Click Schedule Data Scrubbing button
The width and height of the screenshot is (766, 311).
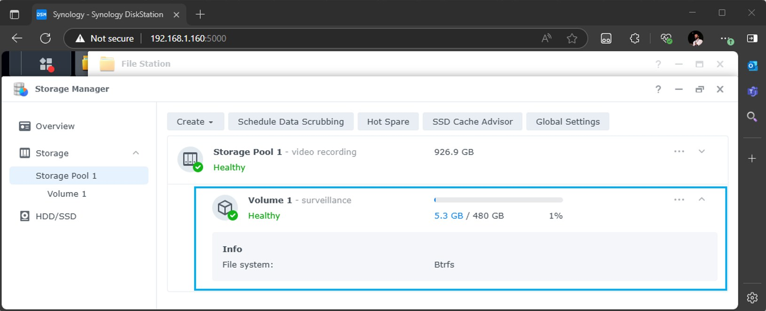click(x=291, y=122)
